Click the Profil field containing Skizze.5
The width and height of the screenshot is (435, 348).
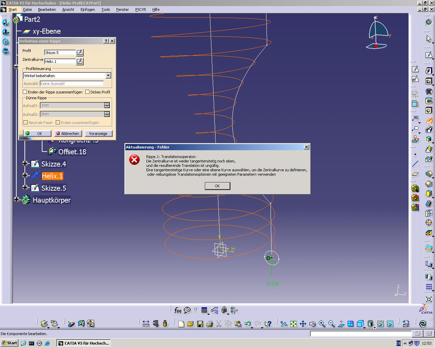point(60,53)
